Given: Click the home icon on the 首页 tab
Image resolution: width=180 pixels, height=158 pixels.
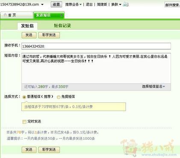Looking at the screenshot, I should coord(5,15).
